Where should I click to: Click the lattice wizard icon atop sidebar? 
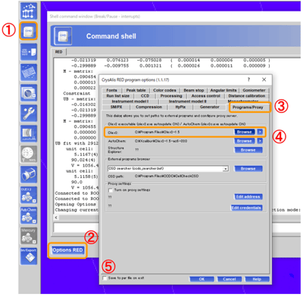tap(29, 11)
